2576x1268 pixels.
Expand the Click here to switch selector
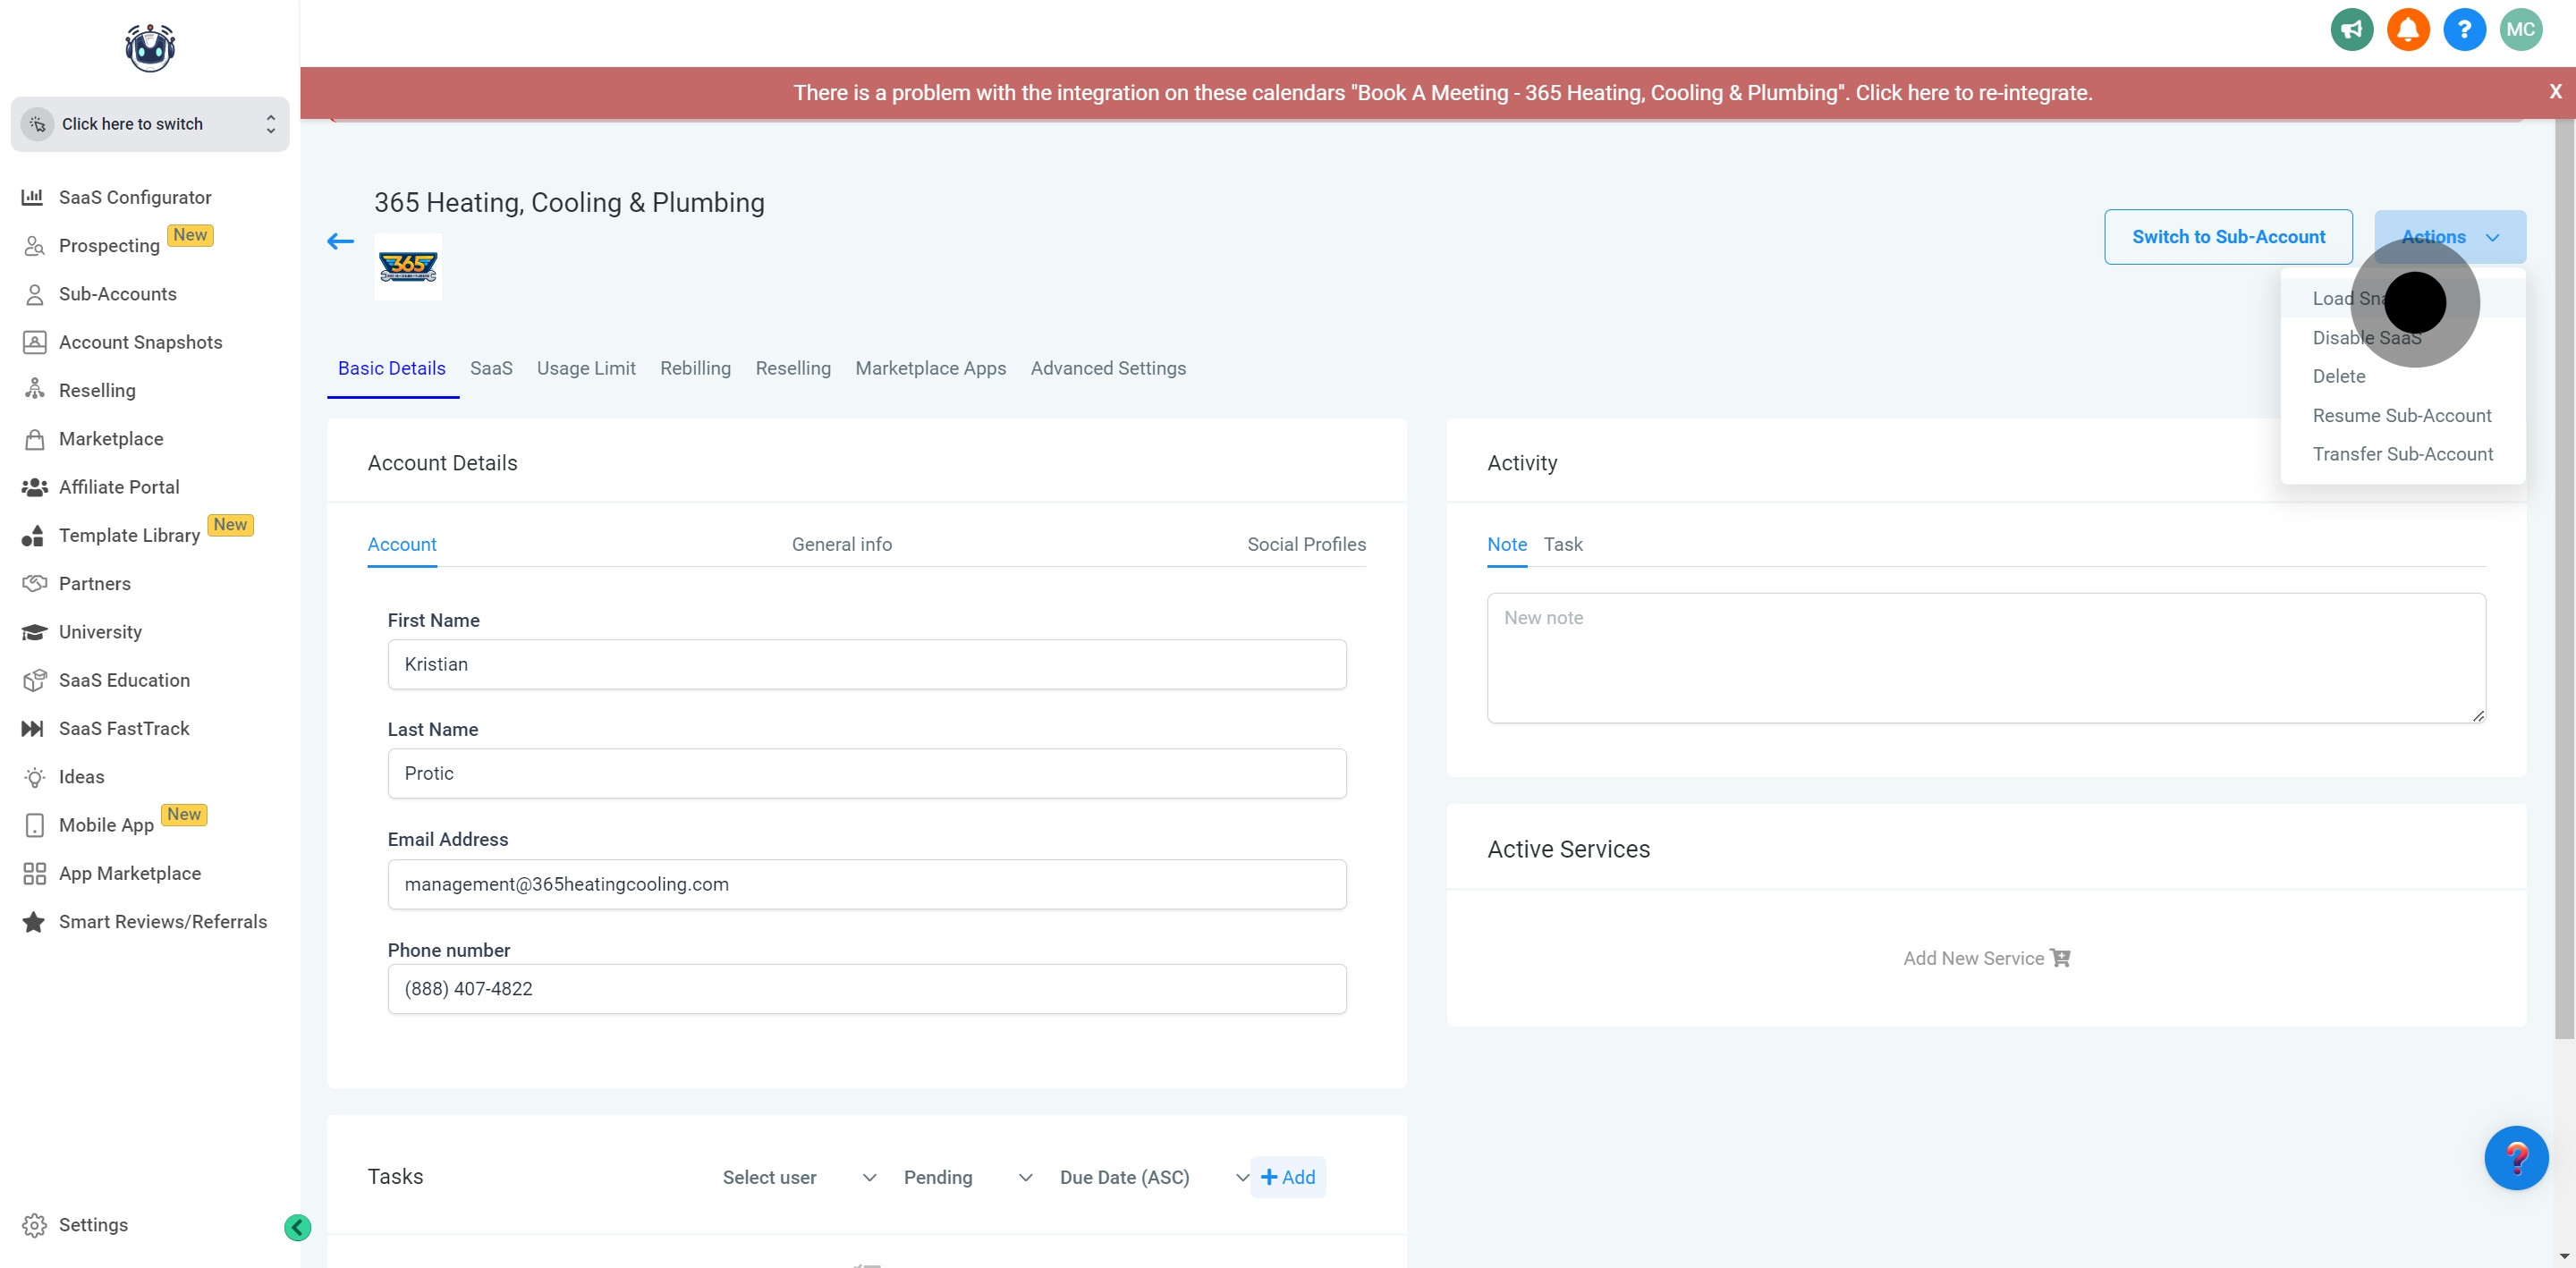pyautogui.click(x=150, y=124)
